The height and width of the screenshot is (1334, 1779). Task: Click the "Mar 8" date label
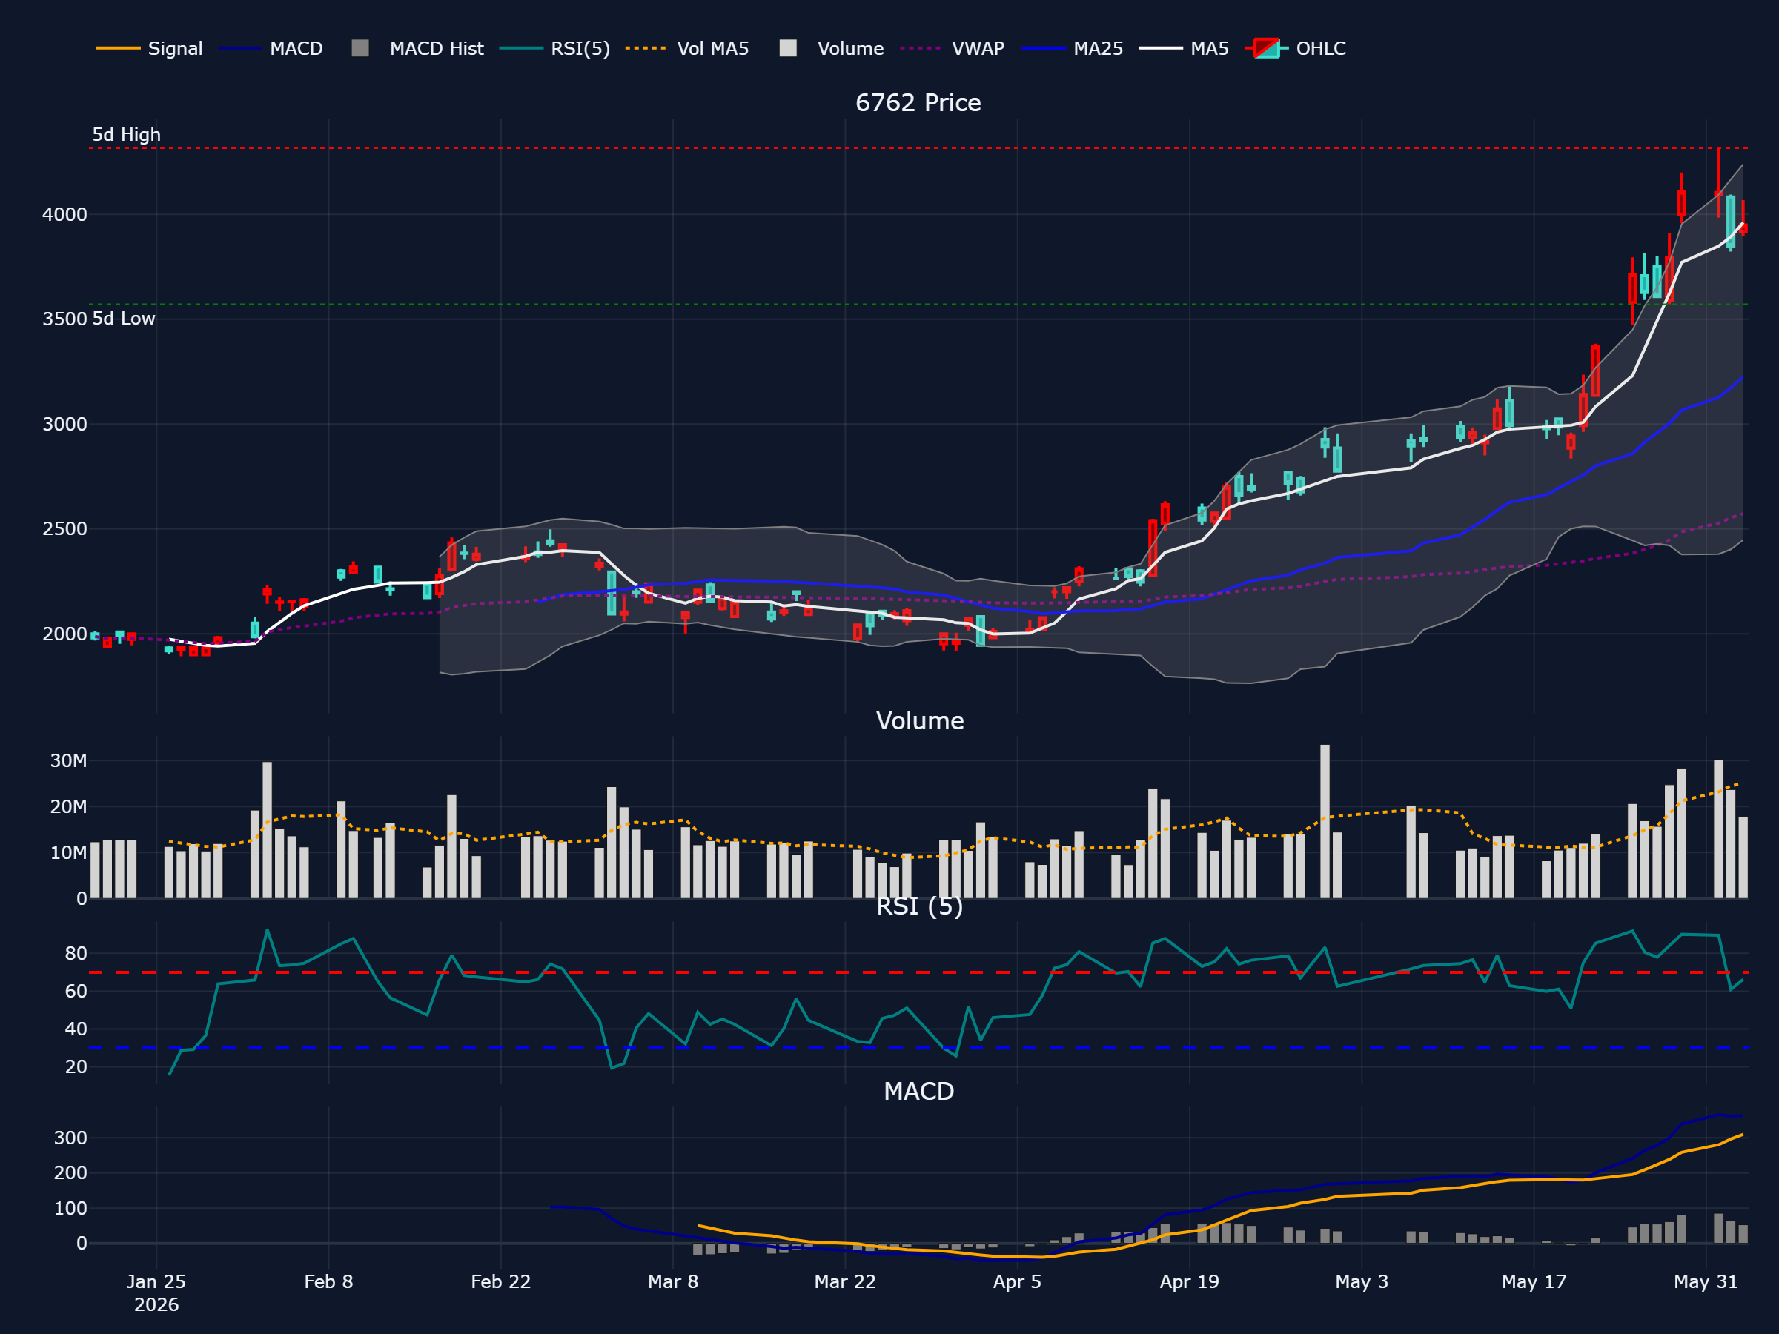672,1281
